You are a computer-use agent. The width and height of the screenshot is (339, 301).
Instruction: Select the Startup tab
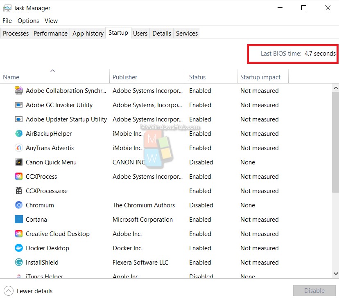tap(118, 33)
